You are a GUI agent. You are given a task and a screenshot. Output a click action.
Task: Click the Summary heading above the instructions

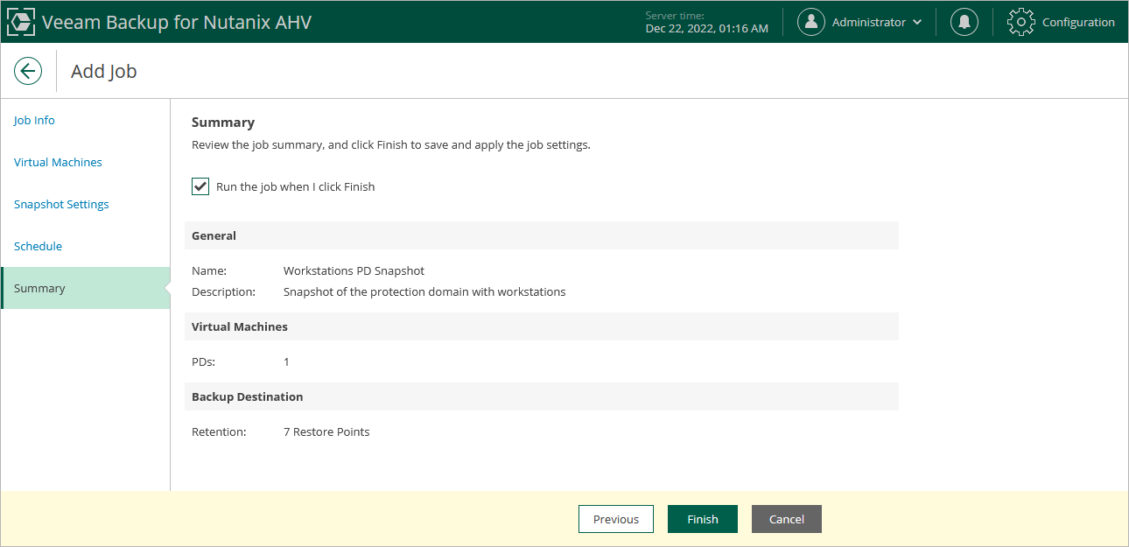(223, 123)
